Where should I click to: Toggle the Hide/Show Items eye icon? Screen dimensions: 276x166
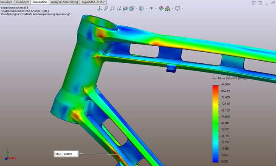click(x=151, y=8)
